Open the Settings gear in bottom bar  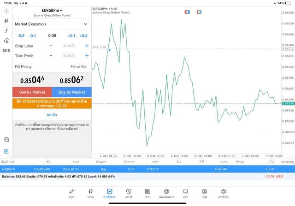pos(224,193)
